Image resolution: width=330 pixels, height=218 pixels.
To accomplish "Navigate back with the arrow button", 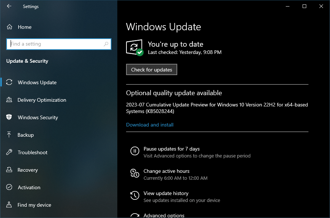I will pyautogui.click(x=9, y=6).
